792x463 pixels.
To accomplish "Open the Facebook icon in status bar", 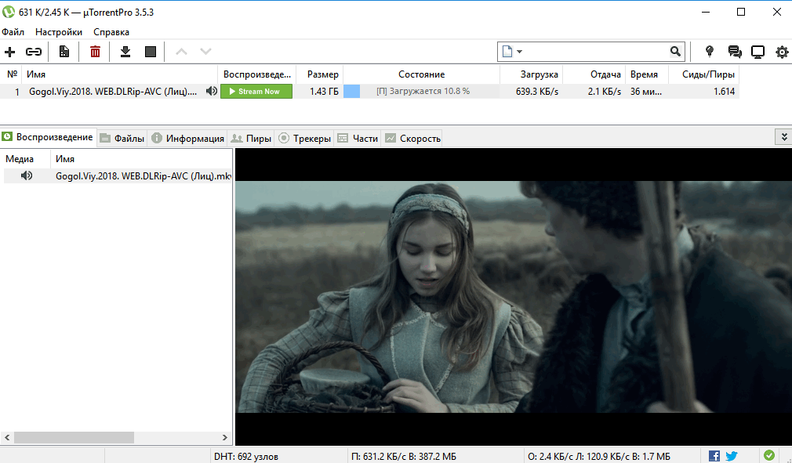I will (714, 456).
